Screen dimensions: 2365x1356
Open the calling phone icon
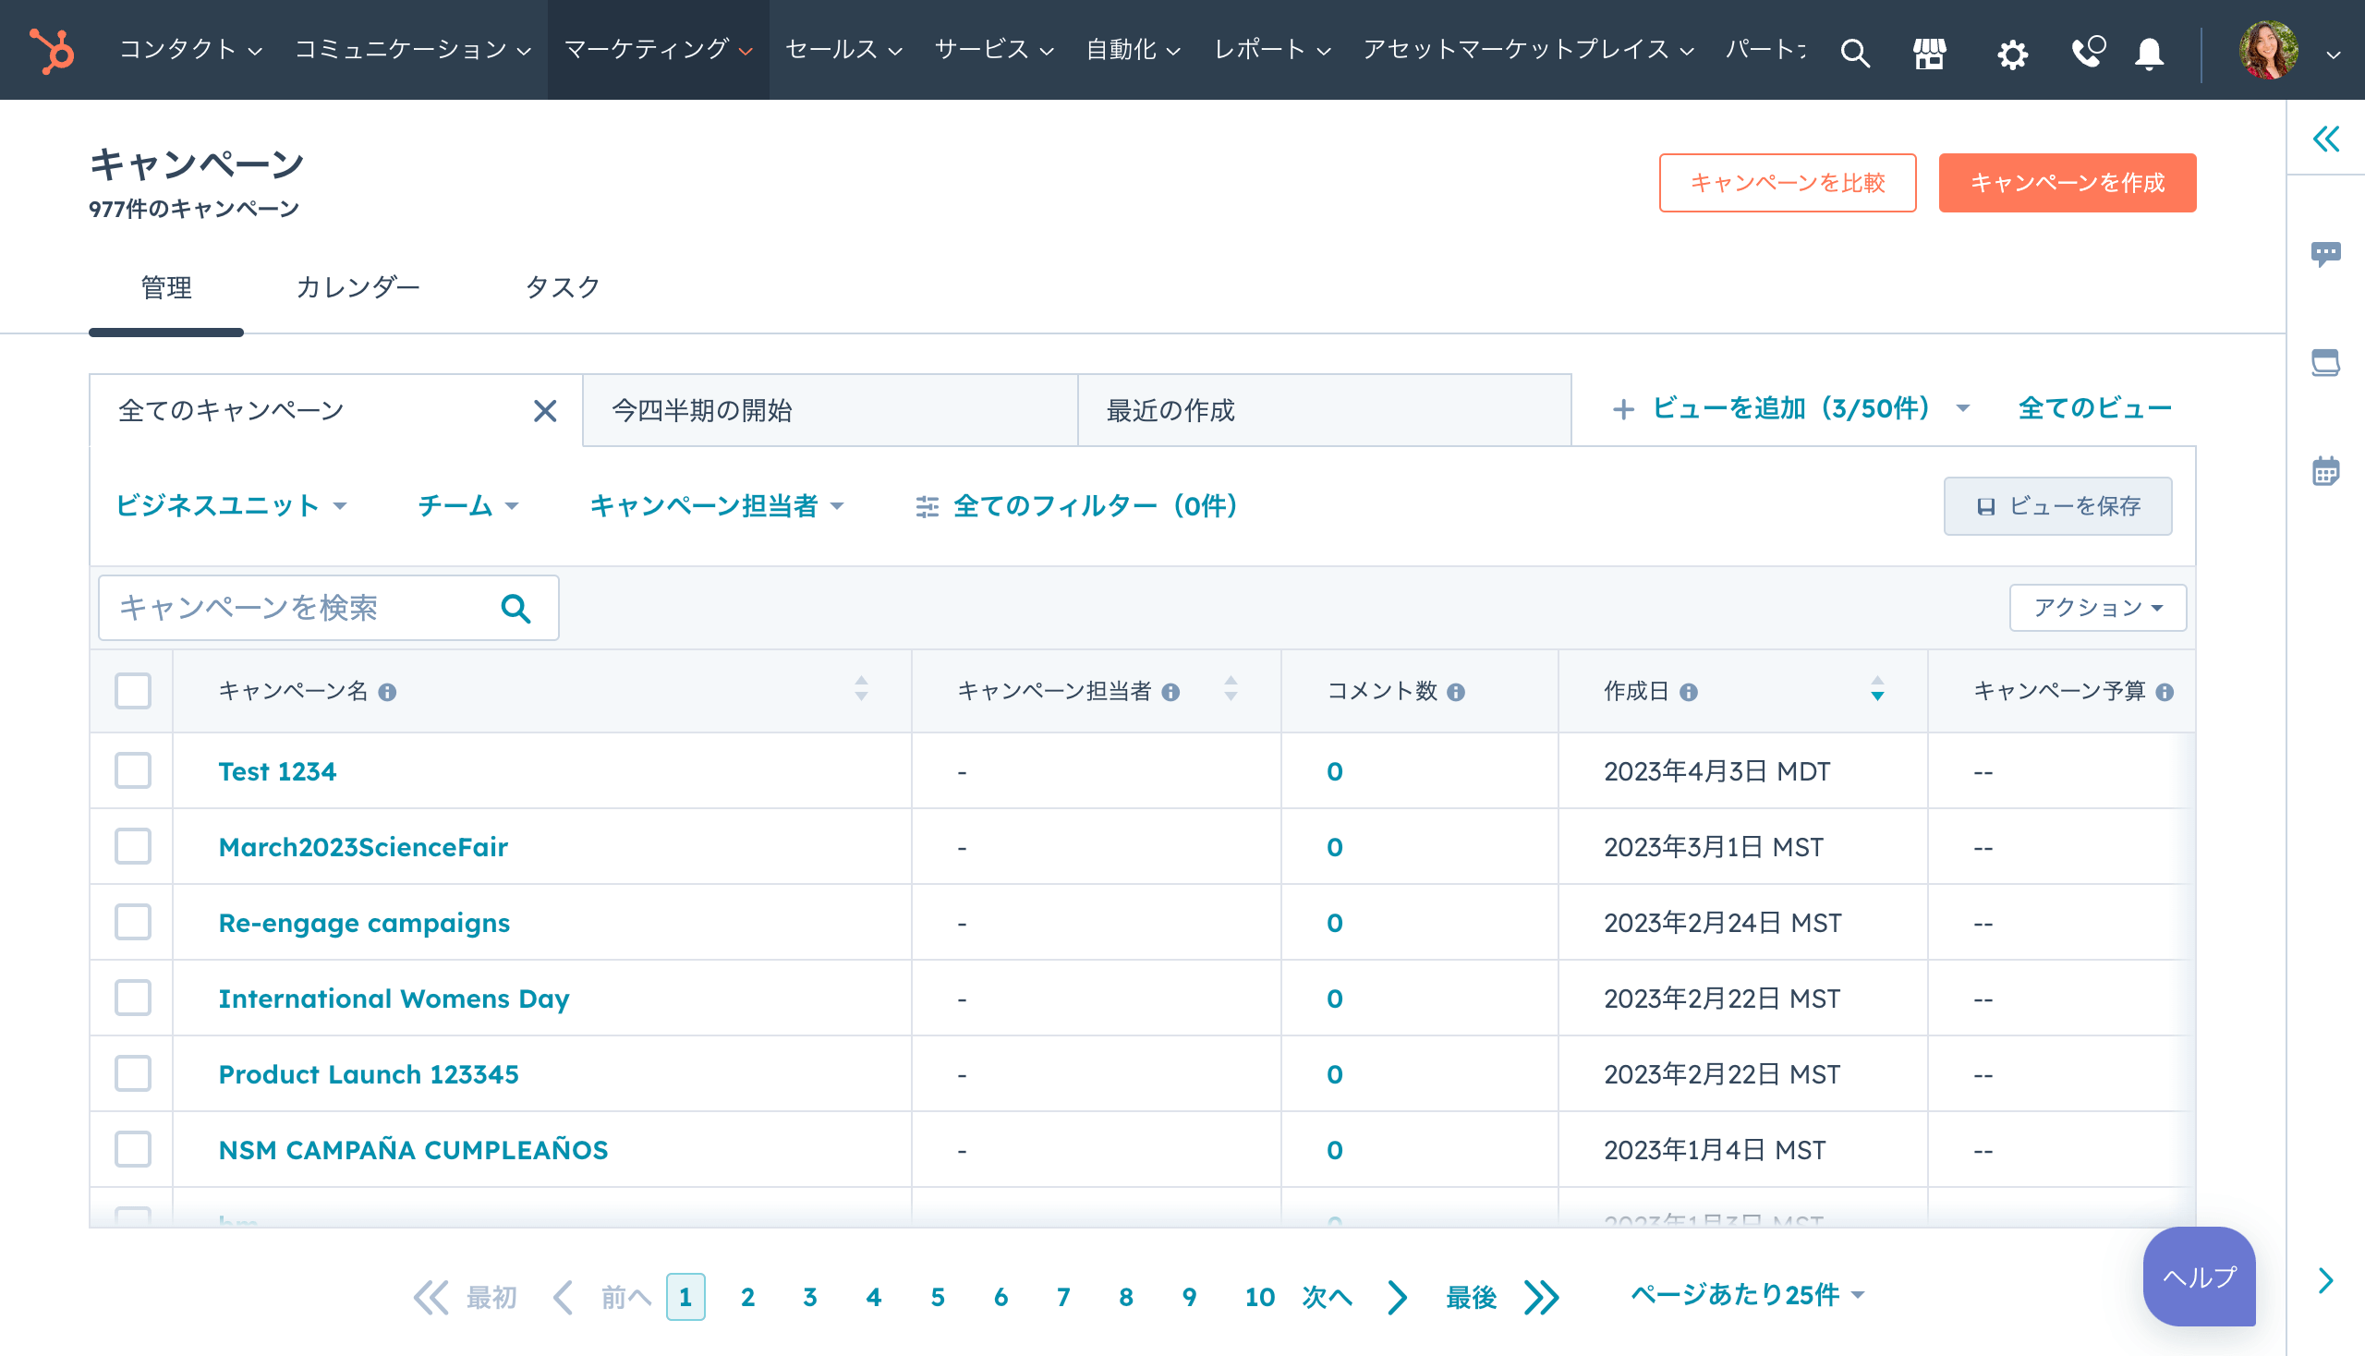pyautogui.click(x=2087, y=51)
